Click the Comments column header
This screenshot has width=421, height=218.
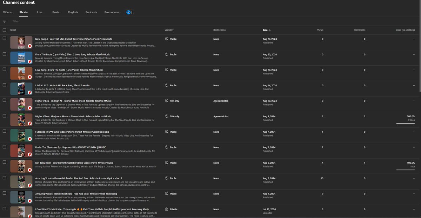click(360, 30)
